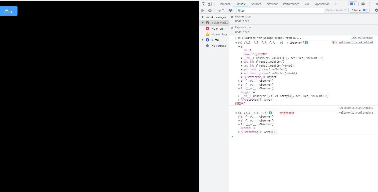The width and height of the screenshot is (378, 192).
Task: Select the 4 info filter in the sidebar
Action: (214, 40)
